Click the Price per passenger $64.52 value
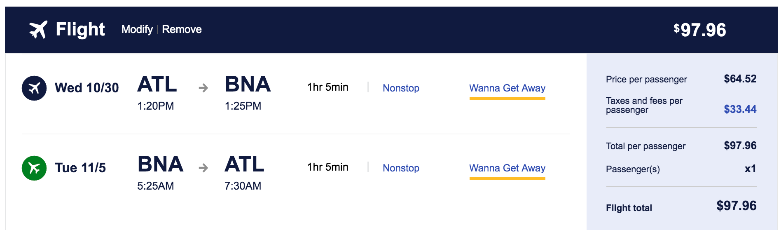 [x=740, y=79]
